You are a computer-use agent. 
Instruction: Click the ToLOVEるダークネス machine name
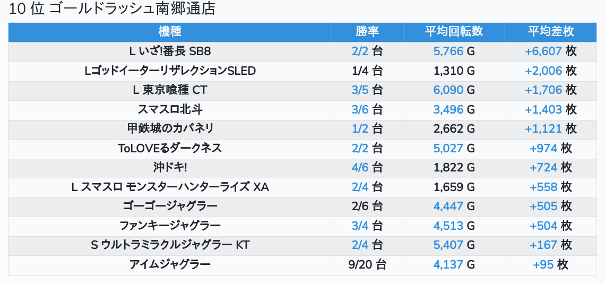[170, 149]
